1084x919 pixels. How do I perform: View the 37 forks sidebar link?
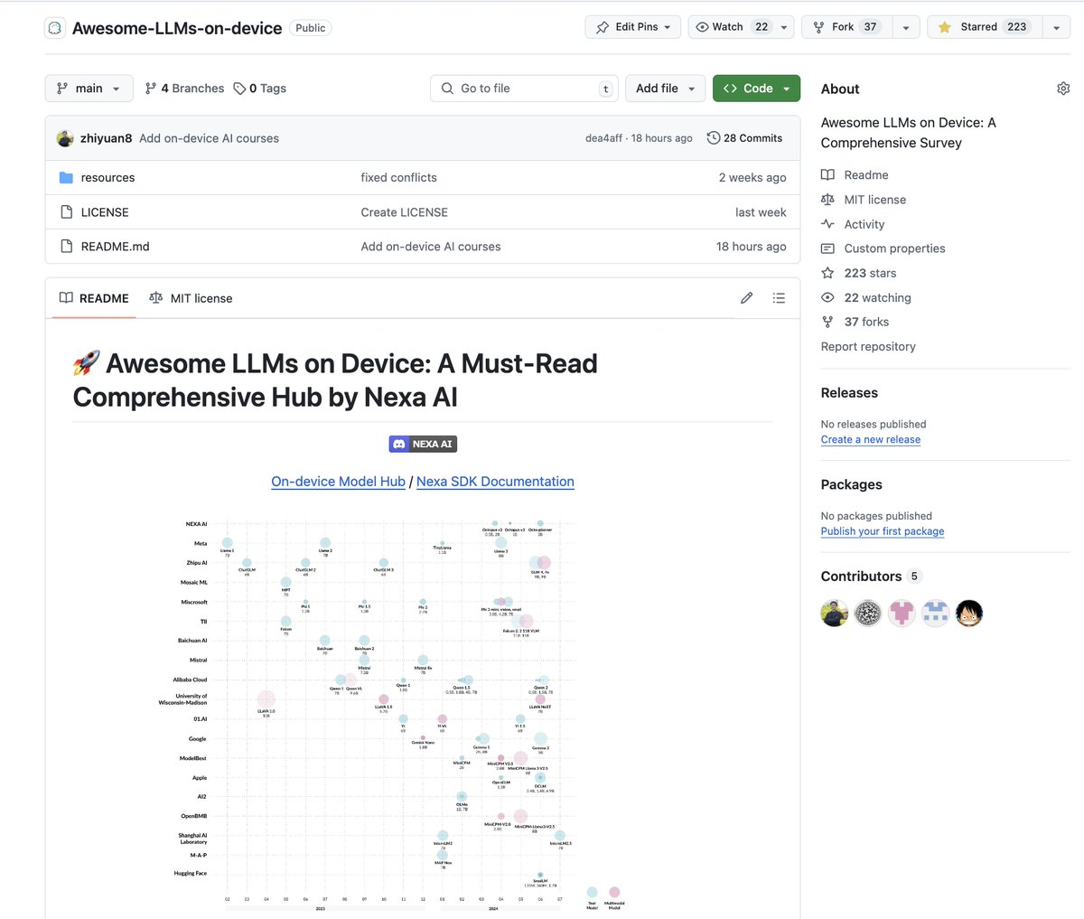855,322
